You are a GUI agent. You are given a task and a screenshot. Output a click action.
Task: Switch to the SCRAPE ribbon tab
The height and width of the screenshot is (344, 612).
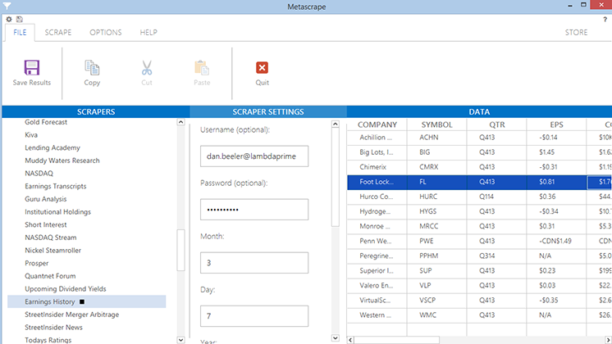click(x=57, y=33)
